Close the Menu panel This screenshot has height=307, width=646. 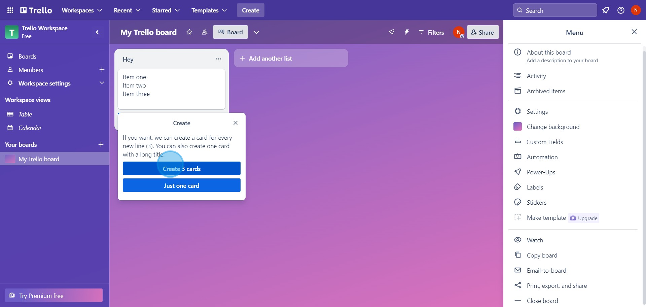click(634, 32)
